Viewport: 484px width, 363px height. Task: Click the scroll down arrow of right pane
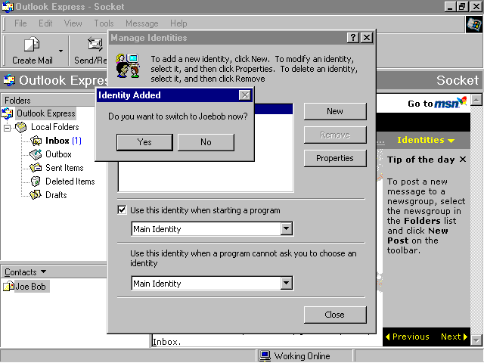[x=476, y=340]
